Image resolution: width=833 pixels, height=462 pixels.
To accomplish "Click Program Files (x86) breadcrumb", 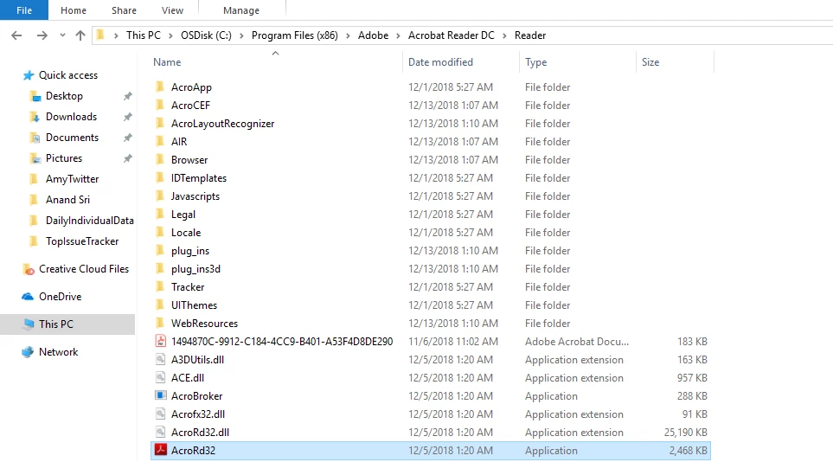I will pos(294,35).
